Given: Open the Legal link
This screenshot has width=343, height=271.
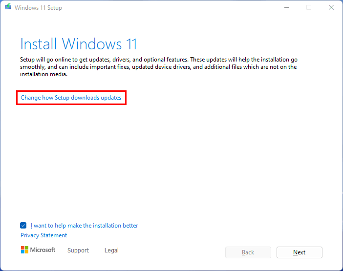Looking at the screenshot, I should click(111, 250).
